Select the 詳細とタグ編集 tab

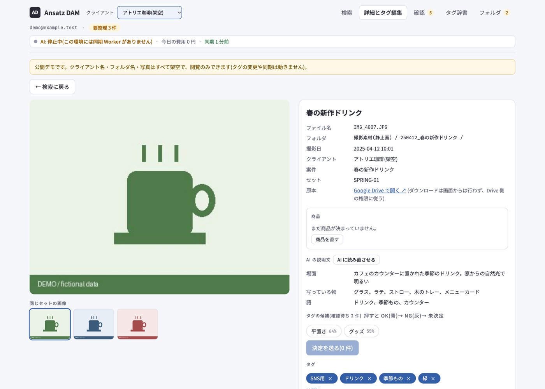(383, 12)
